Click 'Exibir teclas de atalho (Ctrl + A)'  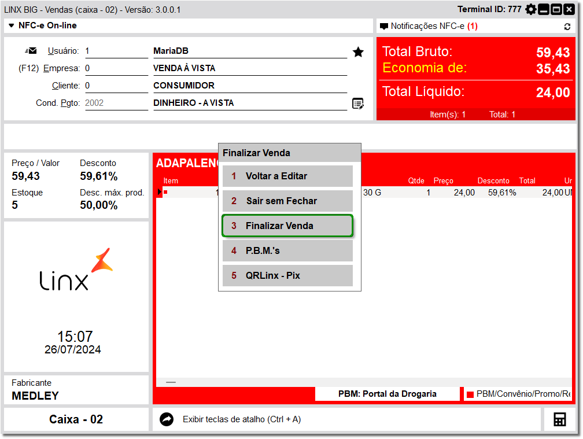[242, 419]
